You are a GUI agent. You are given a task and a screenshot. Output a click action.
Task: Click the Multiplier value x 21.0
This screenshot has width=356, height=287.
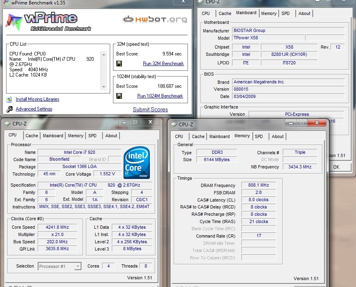(57, 234)
